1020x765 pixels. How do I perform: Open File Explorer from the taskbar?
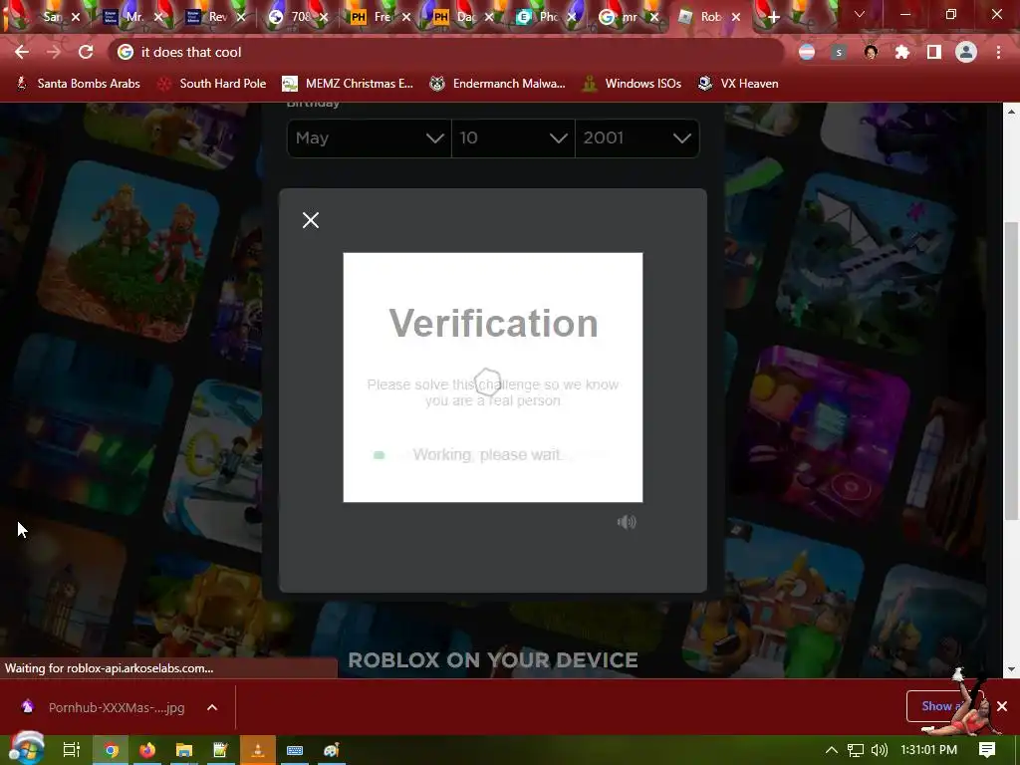184,751
